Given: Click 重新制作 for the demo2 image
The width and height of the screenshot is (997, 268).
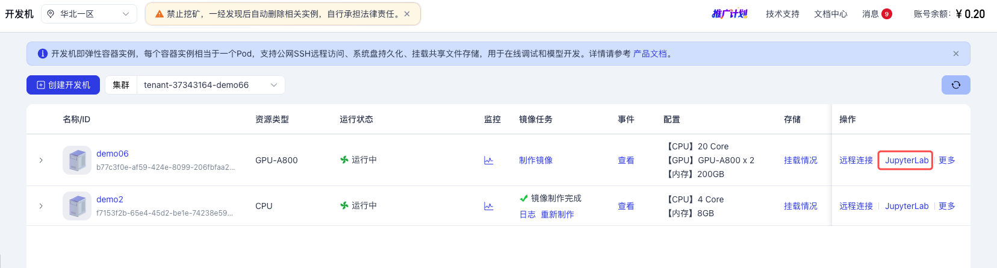Looking at the screenshot, I should tap(557, 214).
